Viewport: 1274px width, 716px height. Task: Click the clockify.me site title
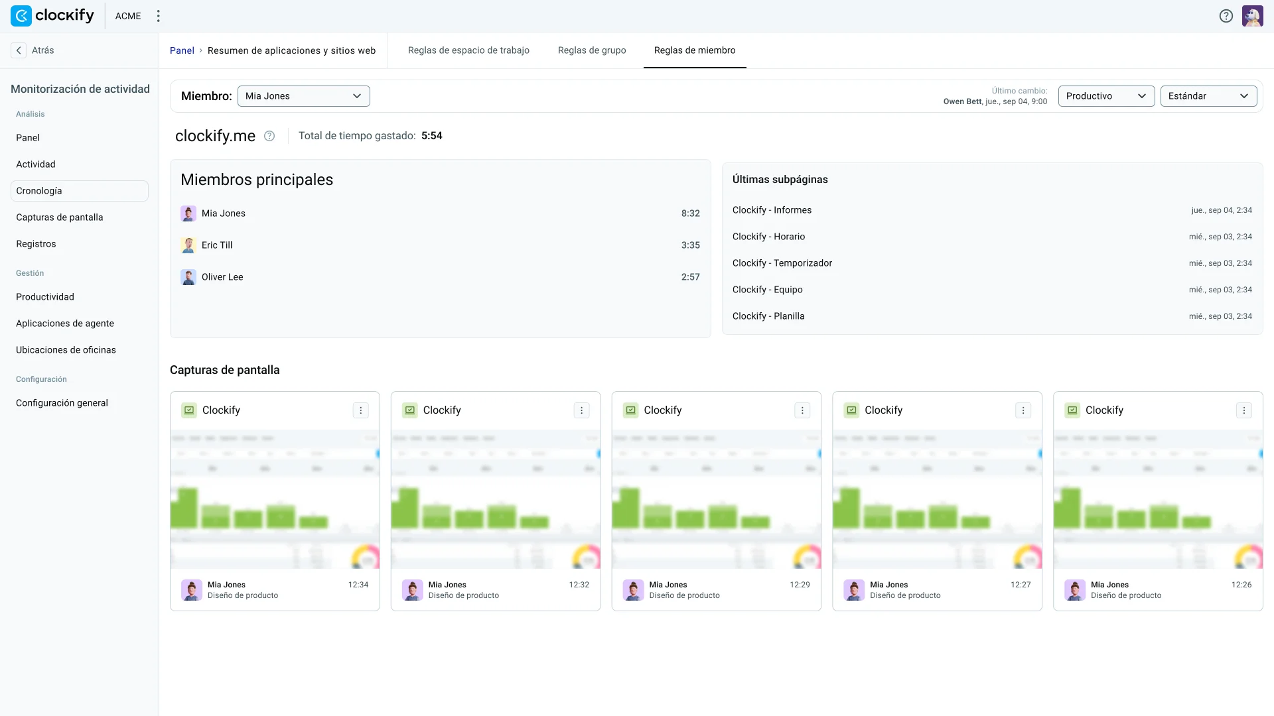(x=215, y=136)
